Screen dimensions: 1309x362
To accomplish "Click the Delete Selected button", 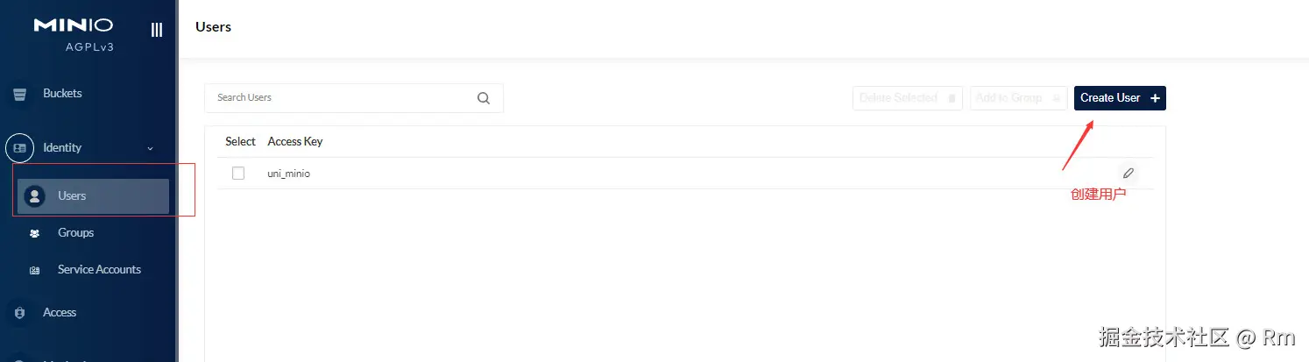I will tap(907, 98).
